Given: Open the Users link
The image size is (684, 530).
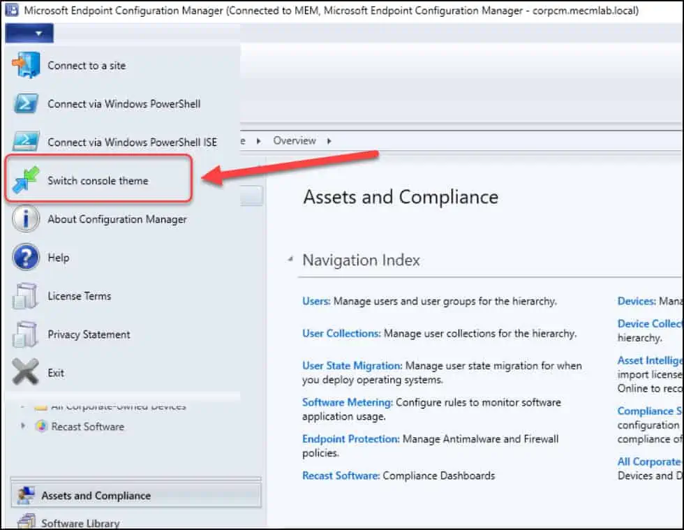Looking at the screenshot, I should click(316, 301).
